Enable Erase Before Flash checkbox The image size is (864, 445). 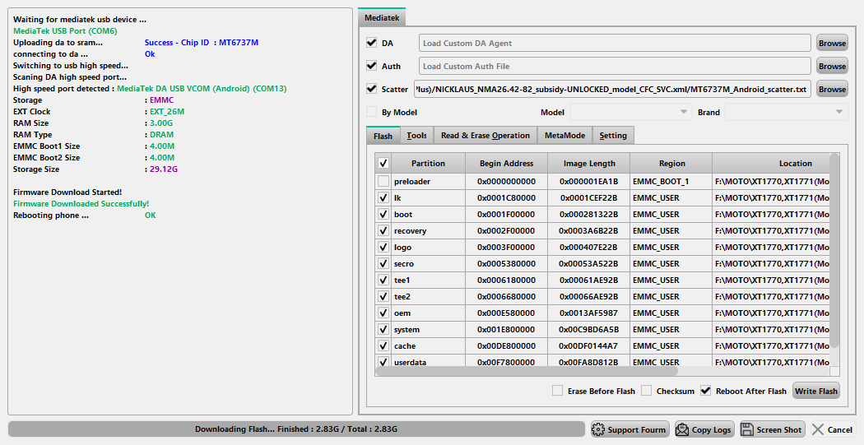tap(558, 391)
